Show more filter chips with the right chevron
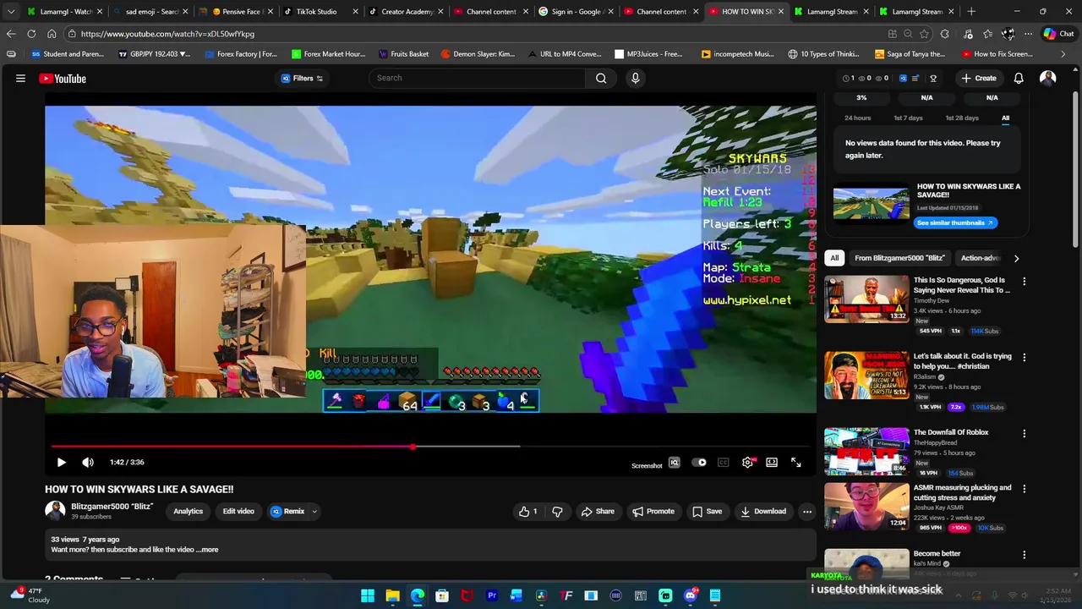 point(1016,258)
